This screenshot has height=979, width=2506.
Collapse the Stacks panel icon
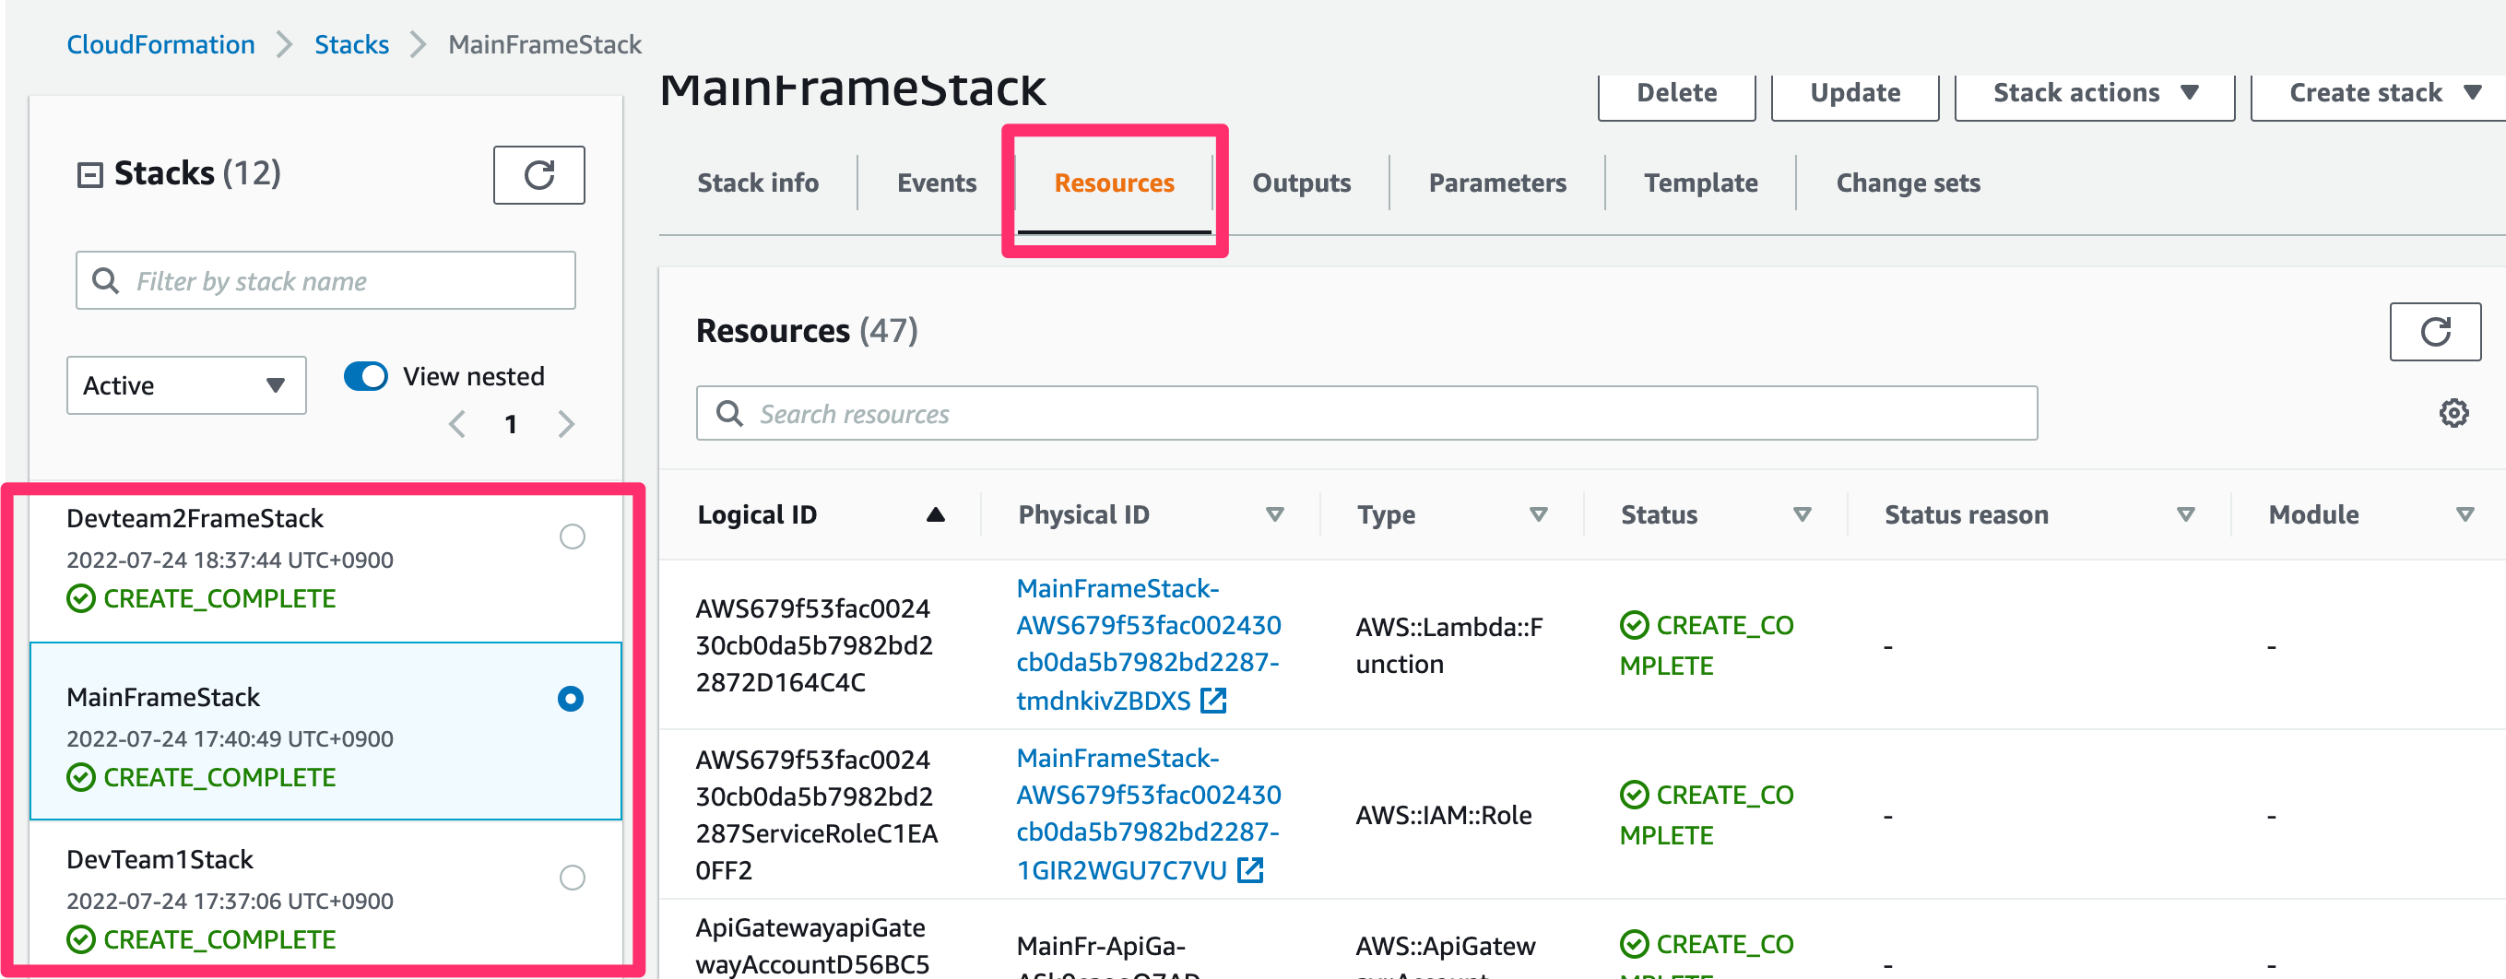click(x=89, y=175)
